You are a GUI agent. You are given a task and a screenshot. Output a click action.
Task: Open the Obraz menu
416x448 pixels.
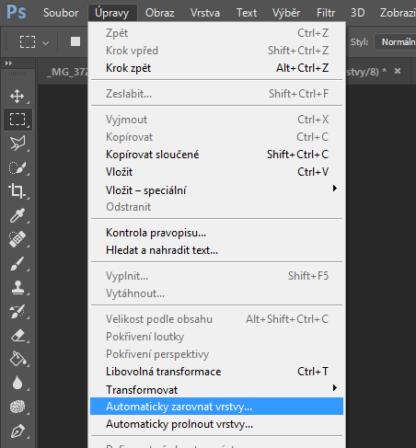(159, 13)
